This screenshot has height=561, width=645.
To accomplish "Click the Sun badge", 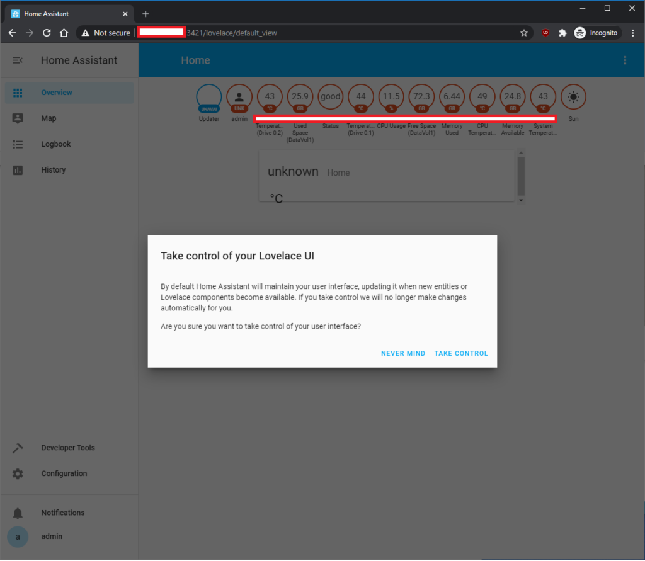I will [x=573, y=97].
